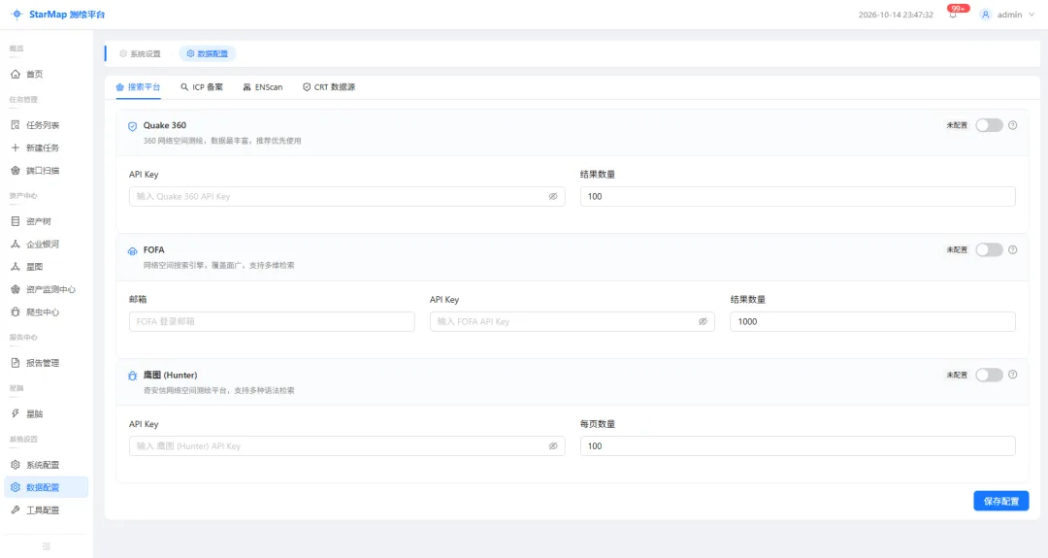
Task: Click the FOFA help question icon
Action: click(x=1012, y=250)
